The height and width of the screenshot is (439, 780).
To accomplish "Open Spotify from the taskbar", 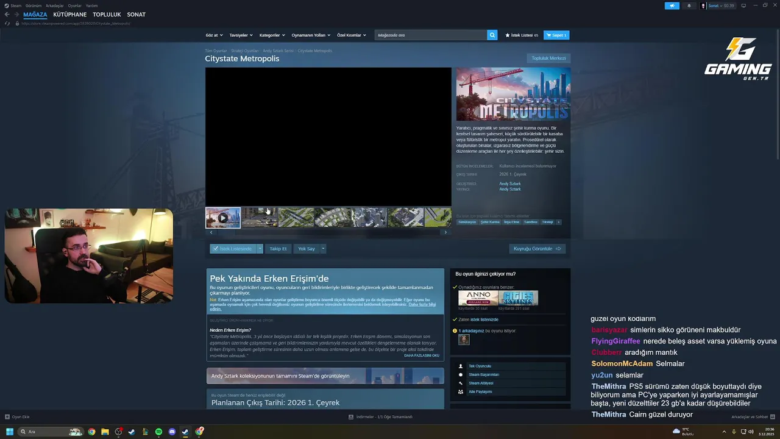I will [x=158, y=432].
